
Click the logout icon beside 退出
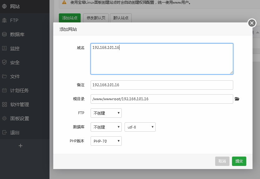tap(4, 132)
